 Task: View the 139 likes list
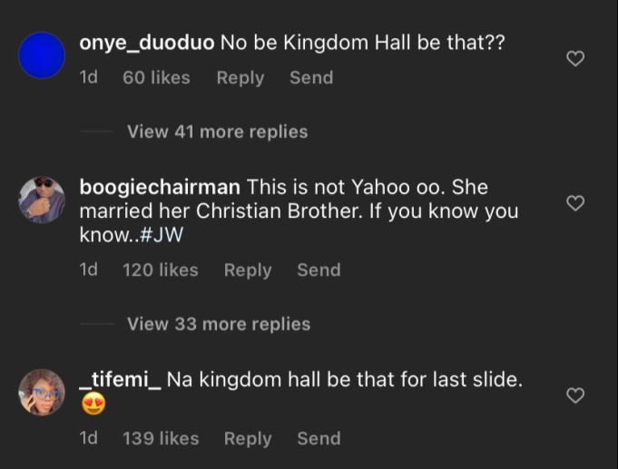pyautogui.click(x=160, y=438)
